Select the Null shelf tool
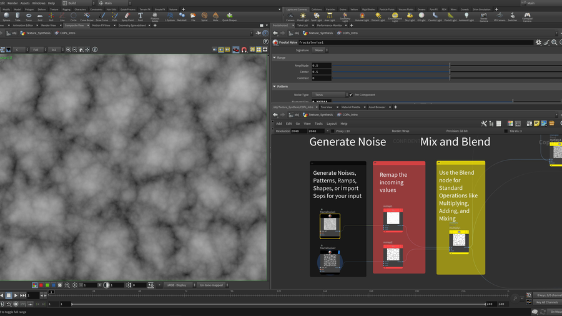The image size is (562, 316). coord(51,17)
